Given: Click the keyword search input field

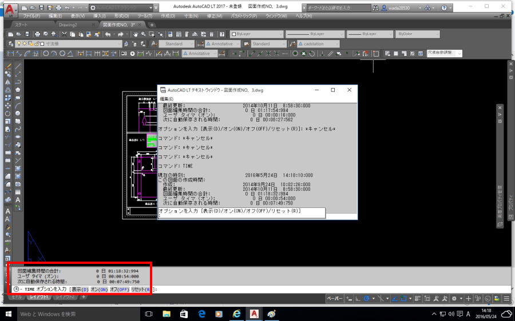Looking at the screenshot, I should (x=339, y=8).
